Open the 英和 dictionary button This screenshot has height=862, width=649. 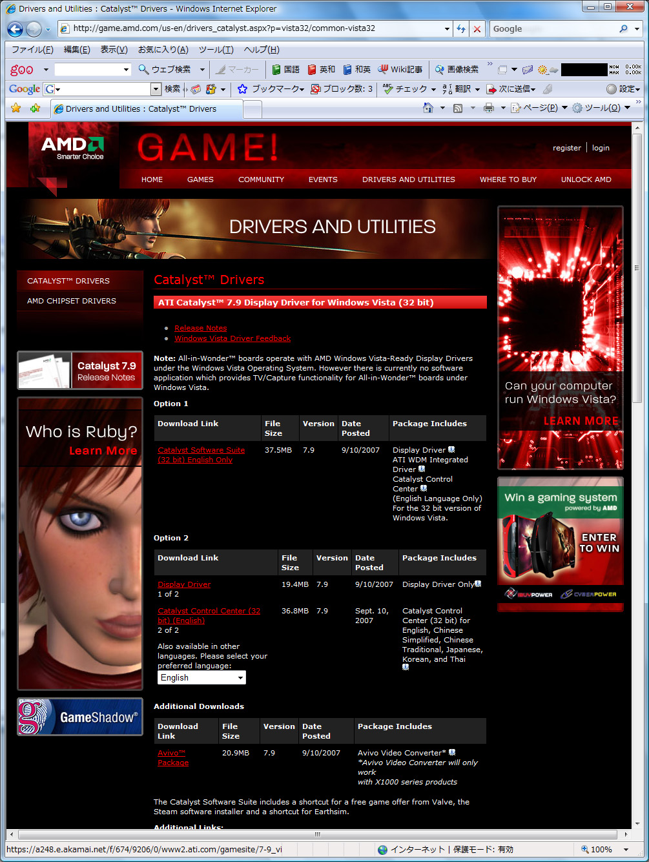click(x=322, y=69)
